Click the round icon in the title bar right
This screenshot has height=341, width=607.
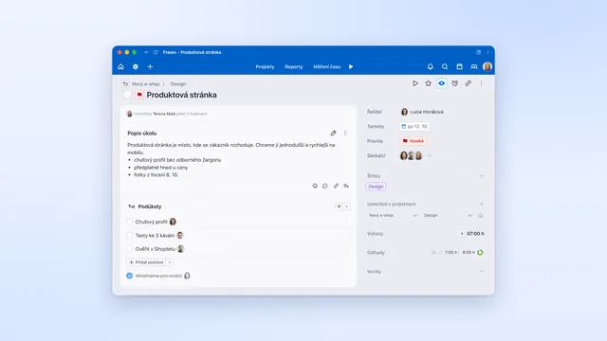[x=478, y=52]
